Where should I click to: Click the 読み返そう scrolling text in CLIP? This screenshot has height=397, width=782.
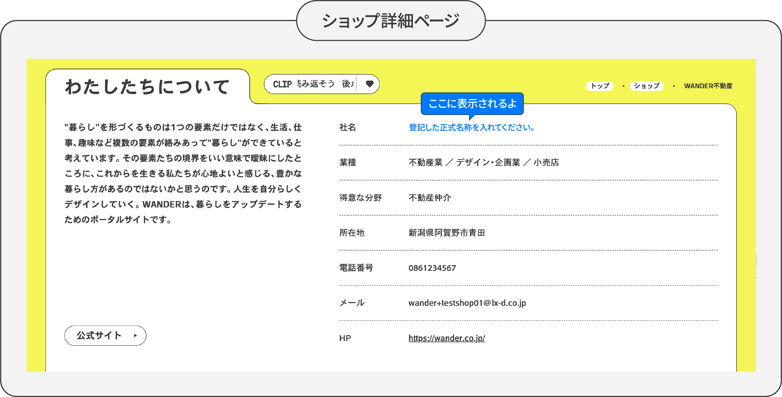pyautogui.click(x=316, y=84)
